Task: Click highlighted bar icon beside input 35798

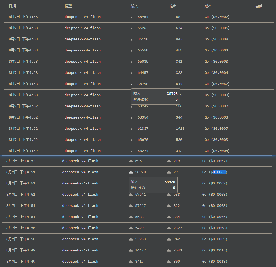Action: (x=133, y=84)
